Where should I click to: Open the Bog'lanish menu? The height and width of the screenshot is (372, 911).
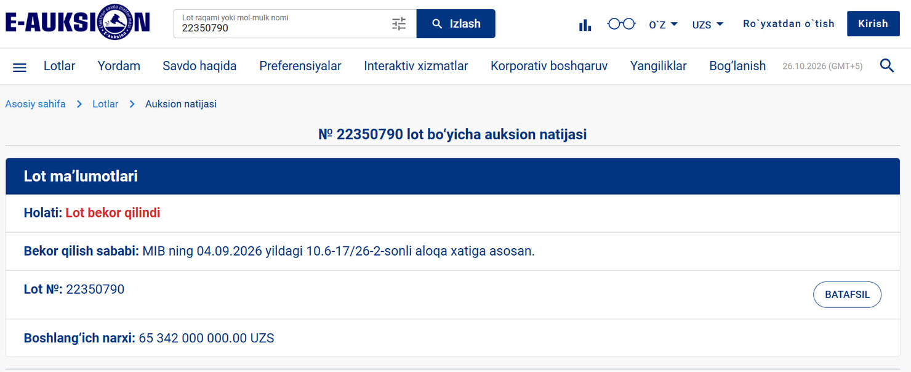[x=737, y=66]
